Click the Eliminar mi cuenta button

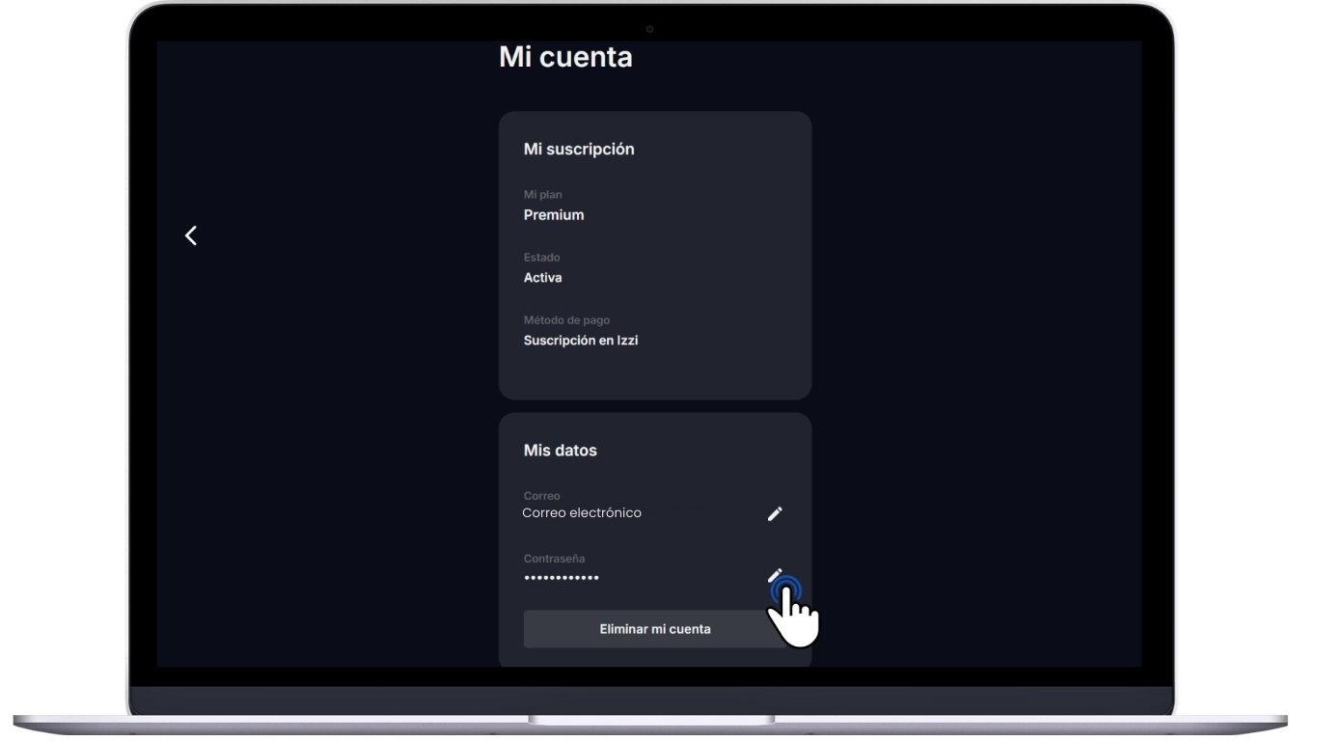(x=655, y=629)
